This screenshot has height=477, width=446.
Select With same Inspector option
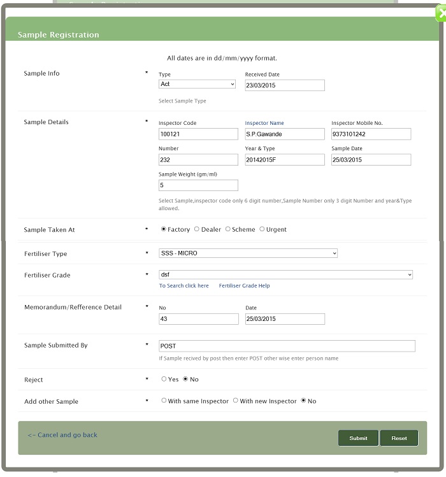(x=164, y=401)
